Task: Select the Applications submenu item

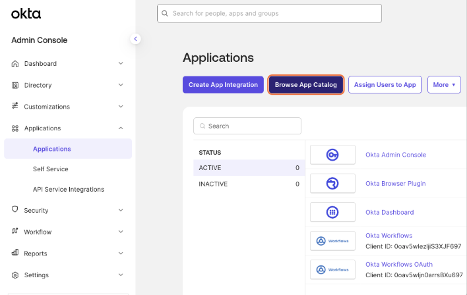Action: click(68, 149)
